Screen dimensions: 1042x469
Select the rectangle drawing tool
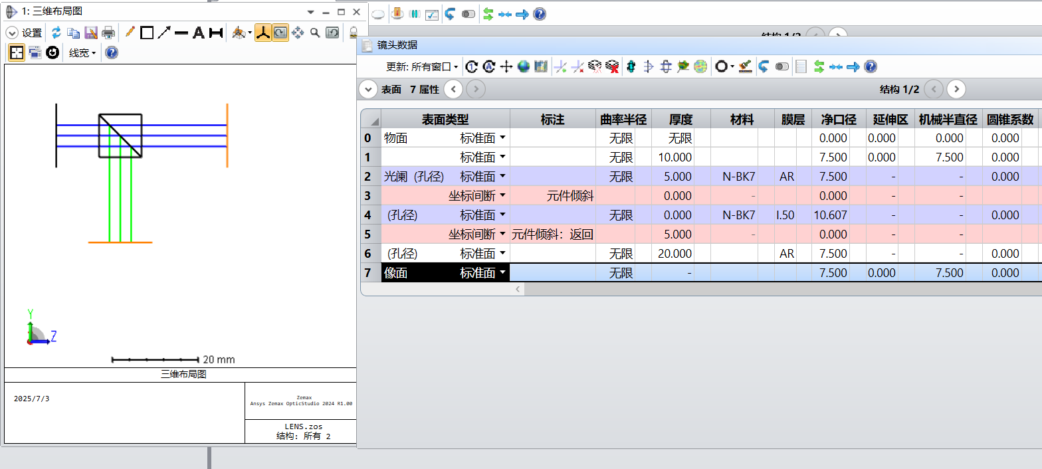tap(147, 33)
